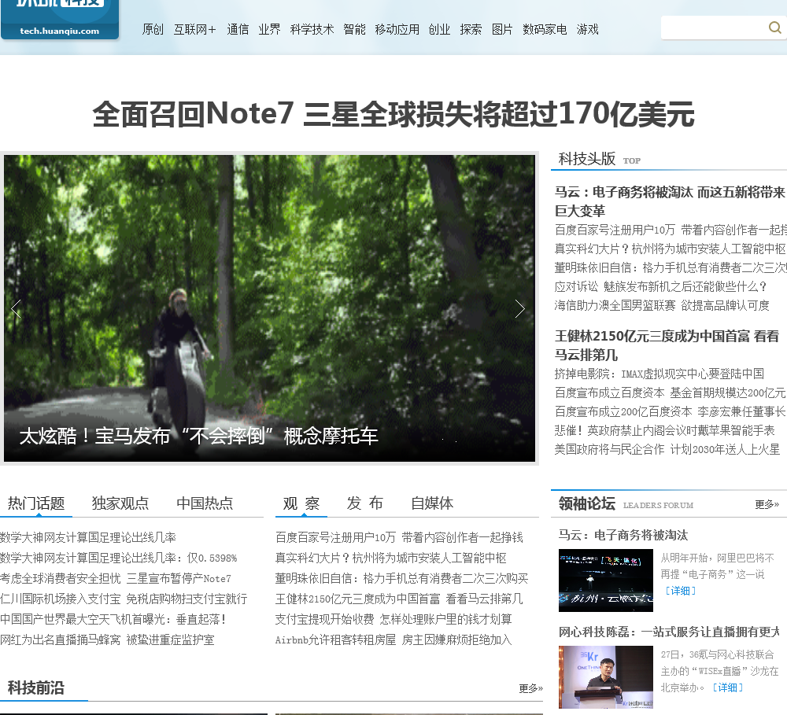Open the 通信 navigation item
787x715 pixels.
coord(238,30)
